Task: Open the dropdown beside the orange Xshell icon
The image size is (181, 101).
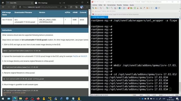Action: 149,8
